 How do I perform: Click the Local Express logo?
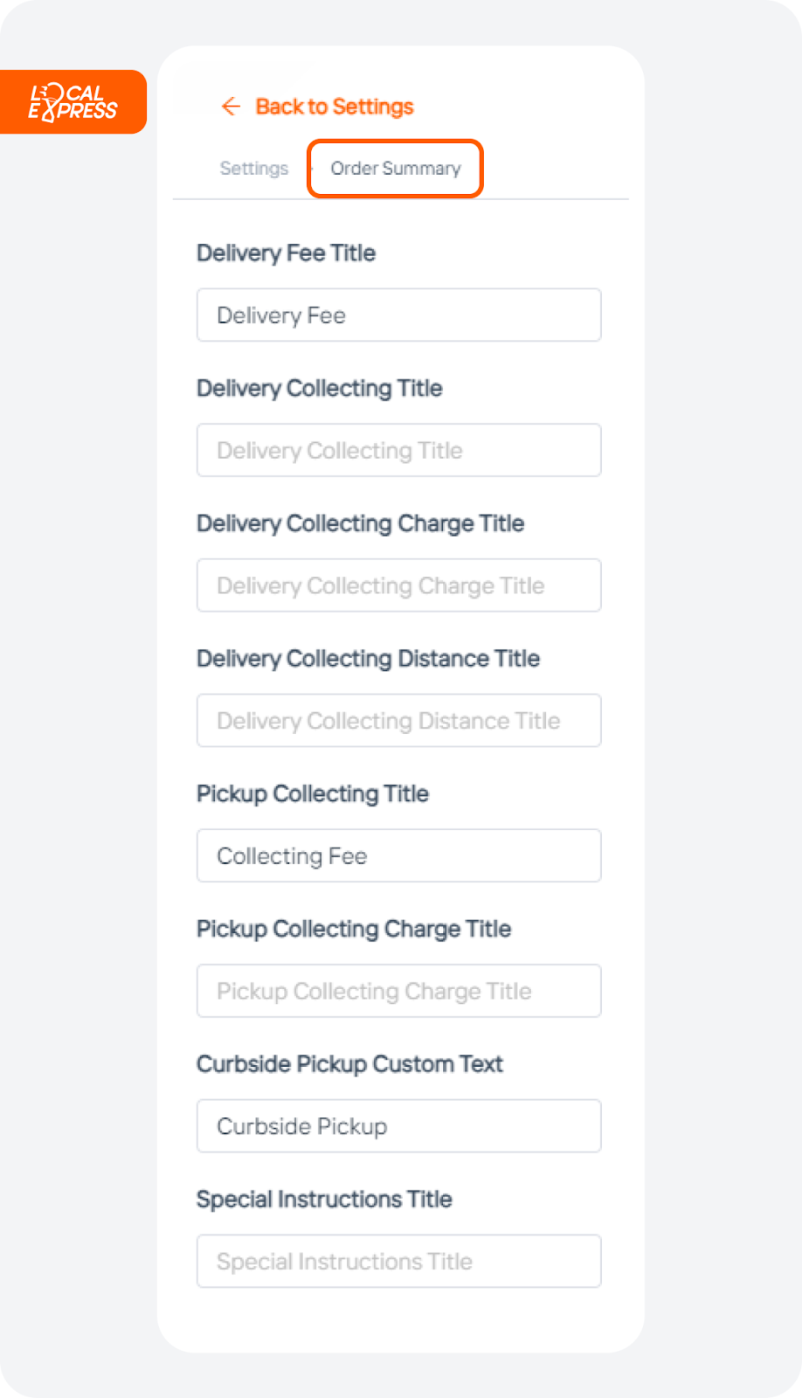pos(73,102)
